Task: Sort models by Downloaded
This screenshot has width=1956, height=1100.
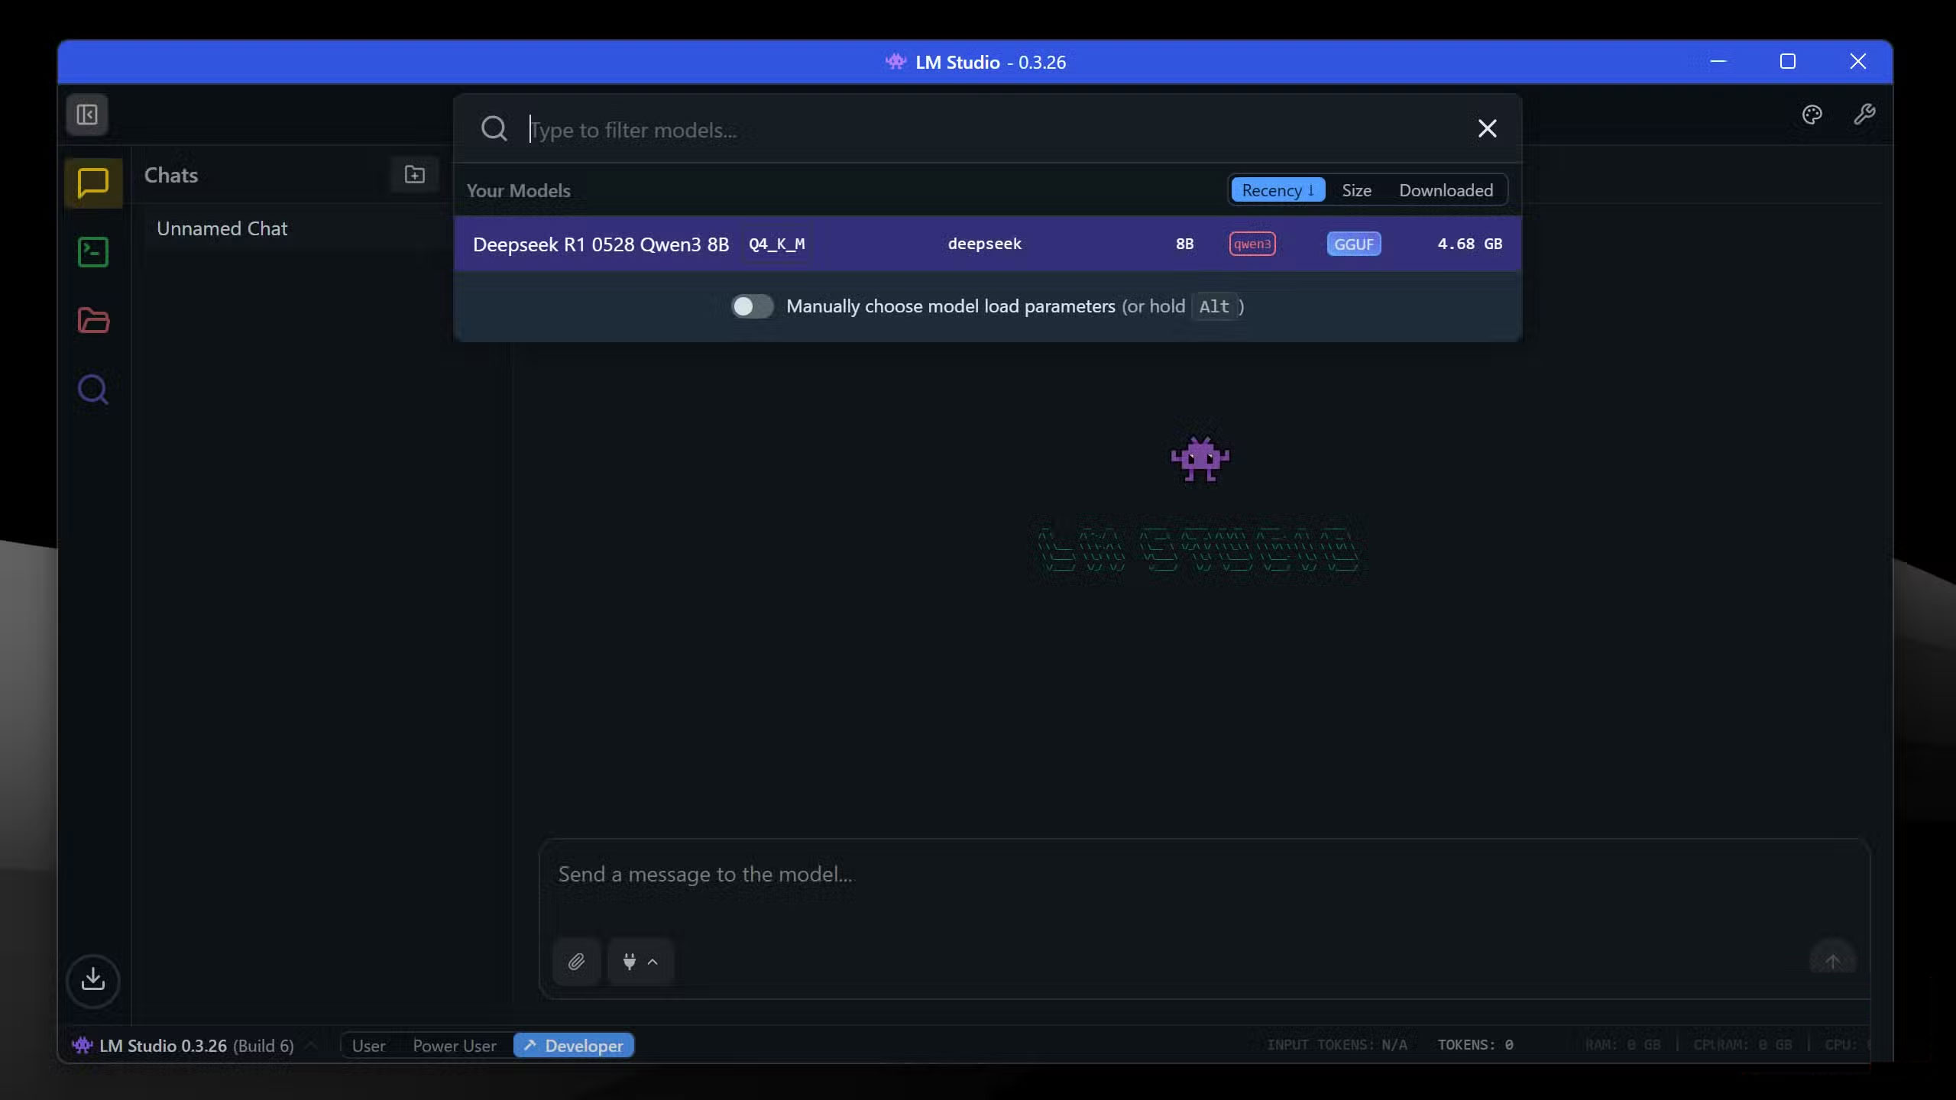Action: pos(1446,189)
